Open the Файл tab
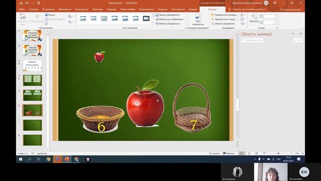Image resolution: width=321 pixels, height=181 pixels. click(x=22, y=10)
